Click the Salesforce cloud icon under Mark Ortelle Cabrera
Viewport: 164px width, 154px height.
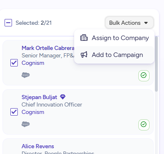26,75
